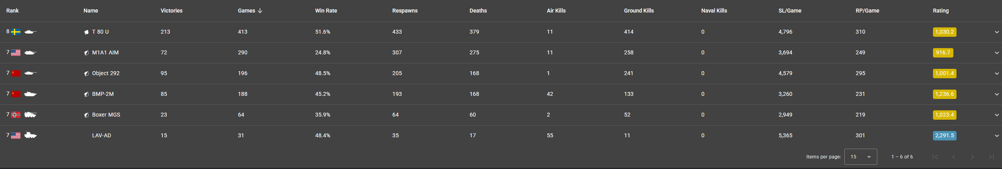Viewport: 1002px width, 169px height.
Task: Click the blue 2,291.5 rating badge
Action: pos(944,136)
